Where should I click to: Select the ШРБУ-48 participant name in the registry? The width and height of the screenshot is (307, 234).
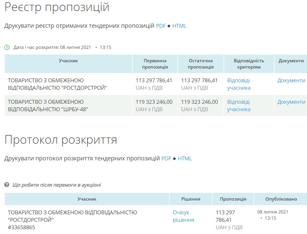coord(48,106)
